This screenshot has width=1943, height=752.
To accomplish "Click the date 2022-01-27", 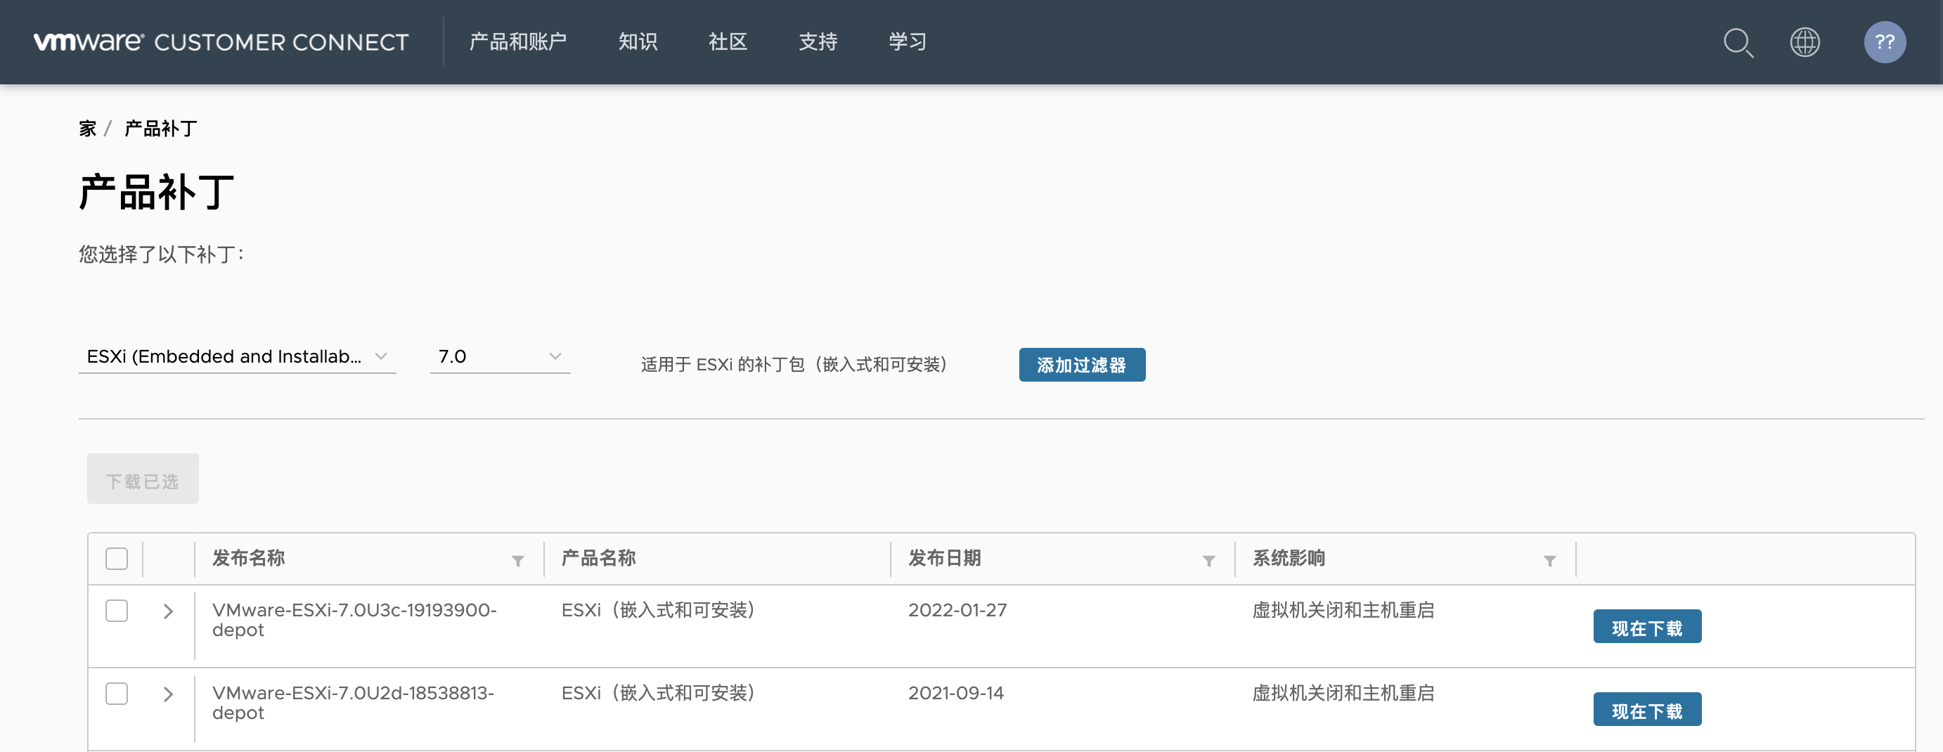I will point(957,610).
